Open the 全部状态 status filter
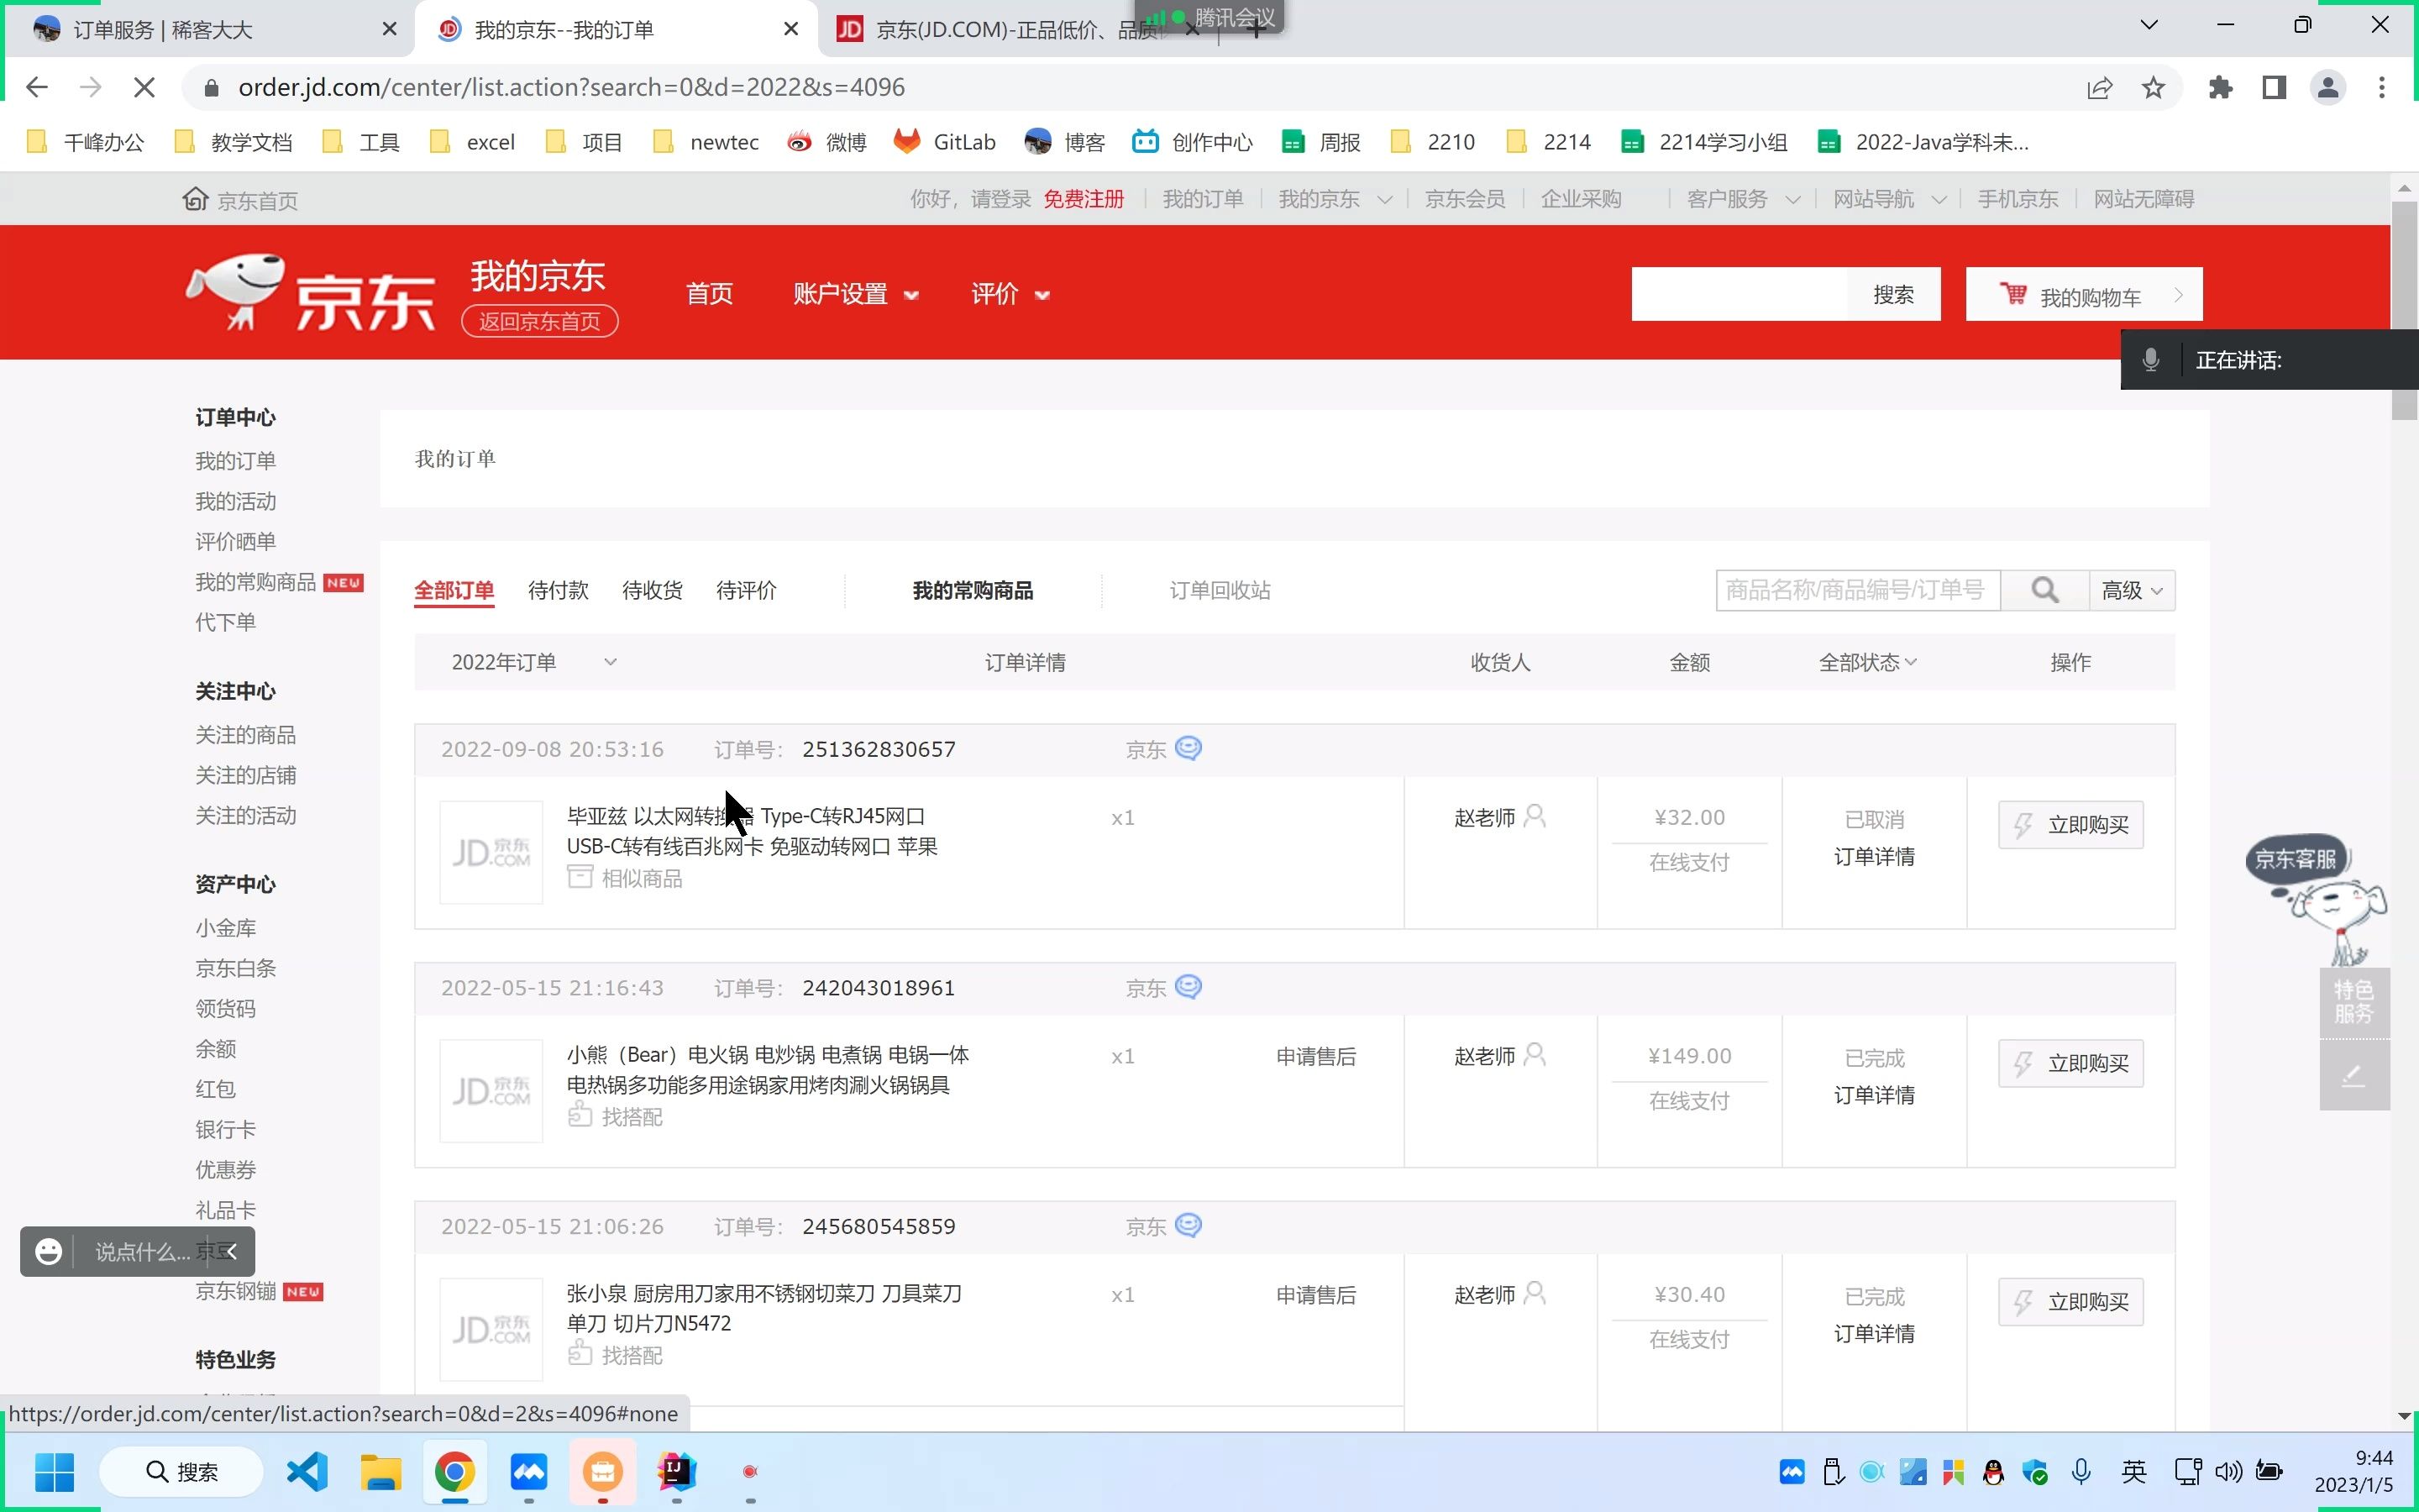Screen dimensions: 2419x1512 1866,662
